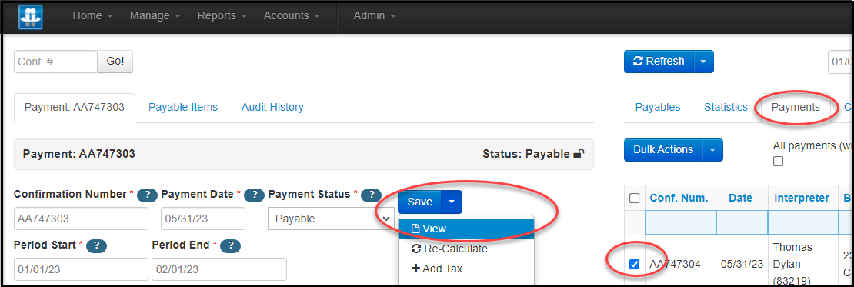Open the Admin menu
The height and width of the screenshot is (287, 854).
click(374, 16)
